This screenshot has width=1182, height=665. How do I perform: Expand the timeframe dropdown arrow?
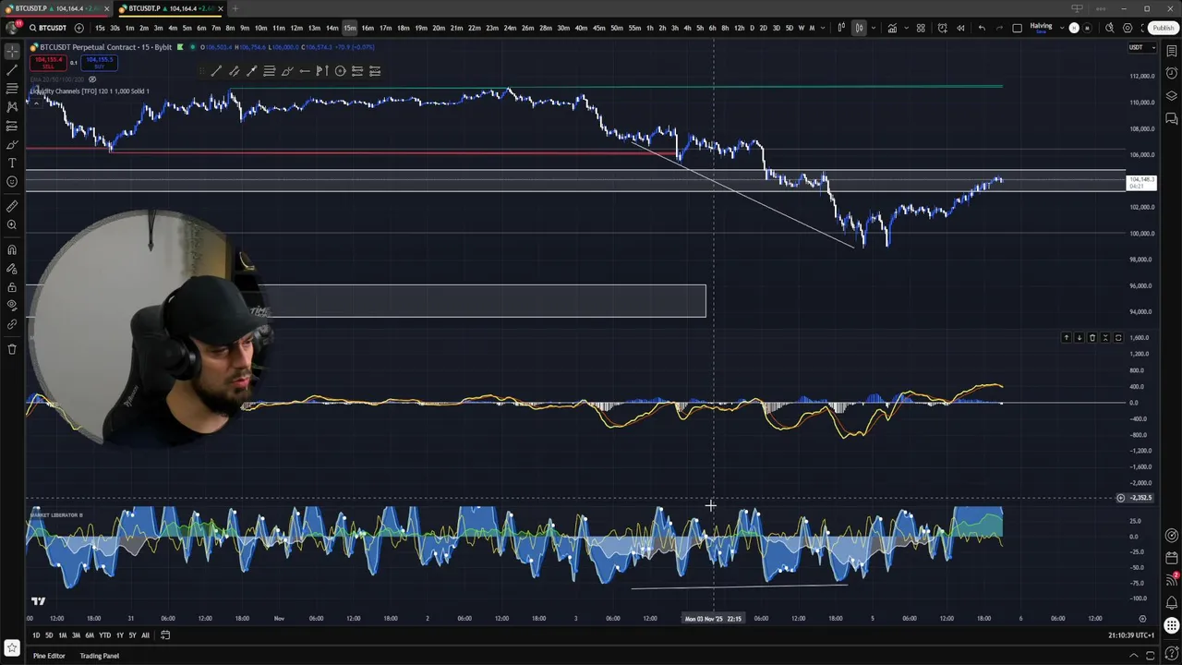pyautogui.click(x=824, y=28)
